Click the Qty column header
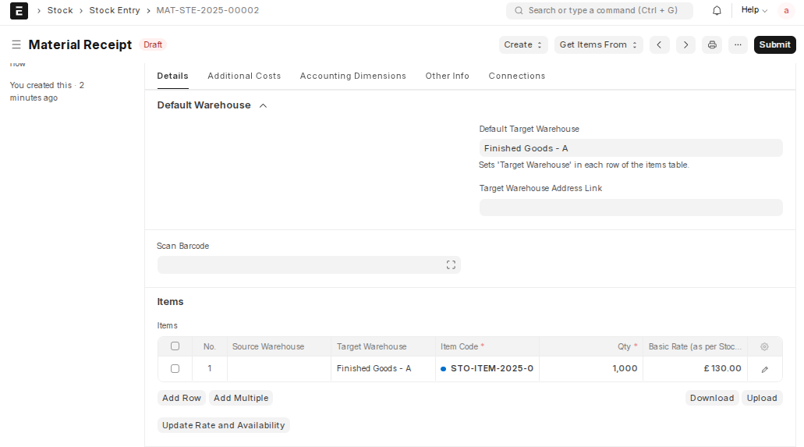The image size is (804, 447). coord(590,346)
